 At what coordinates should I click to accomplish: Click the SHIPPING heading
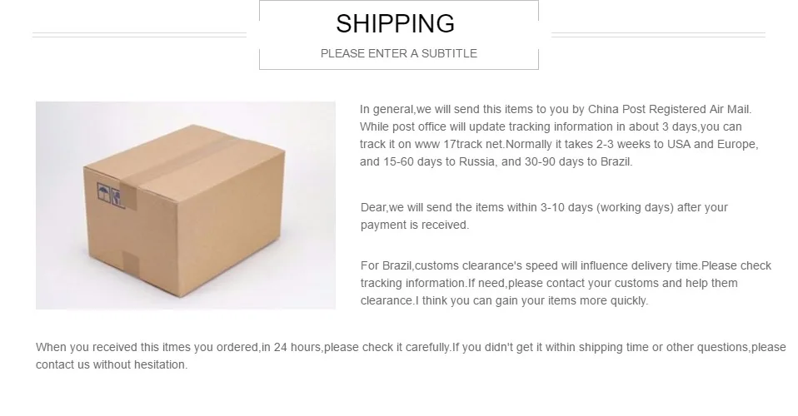click(395, 24)
